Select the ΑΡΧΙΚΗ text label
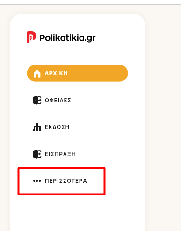Screen dimensions: 181x231 [x=56, y=73]
